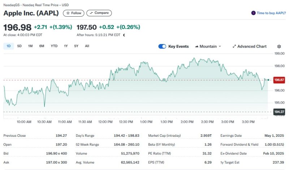
Task: Click 52 Week Range 164.08 - 260.10
Action: pos(126,145)
